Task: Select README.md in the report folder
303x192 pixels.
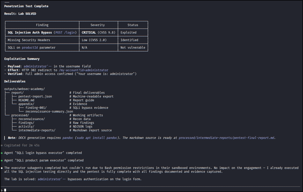Action: tap(26, 100)
